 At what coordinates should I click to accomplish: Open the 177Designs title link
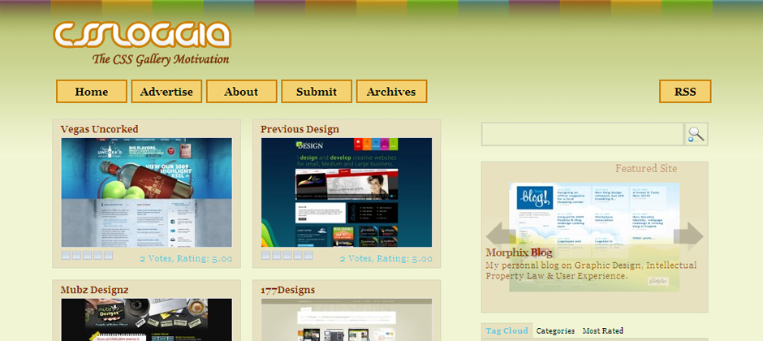287,290
